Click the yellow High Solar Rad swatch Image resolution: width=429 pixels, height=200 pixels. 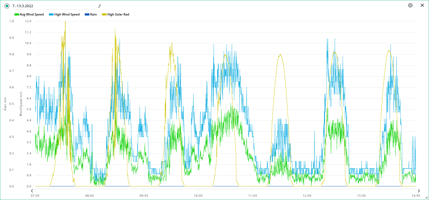click(104, 14)
